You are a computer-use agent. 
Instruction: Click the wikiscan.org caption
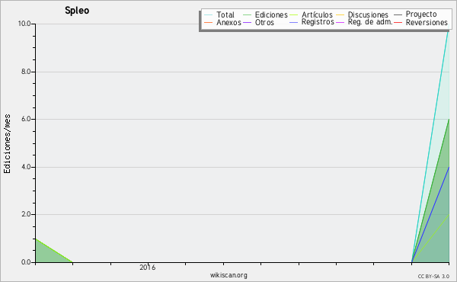(228, 275)
